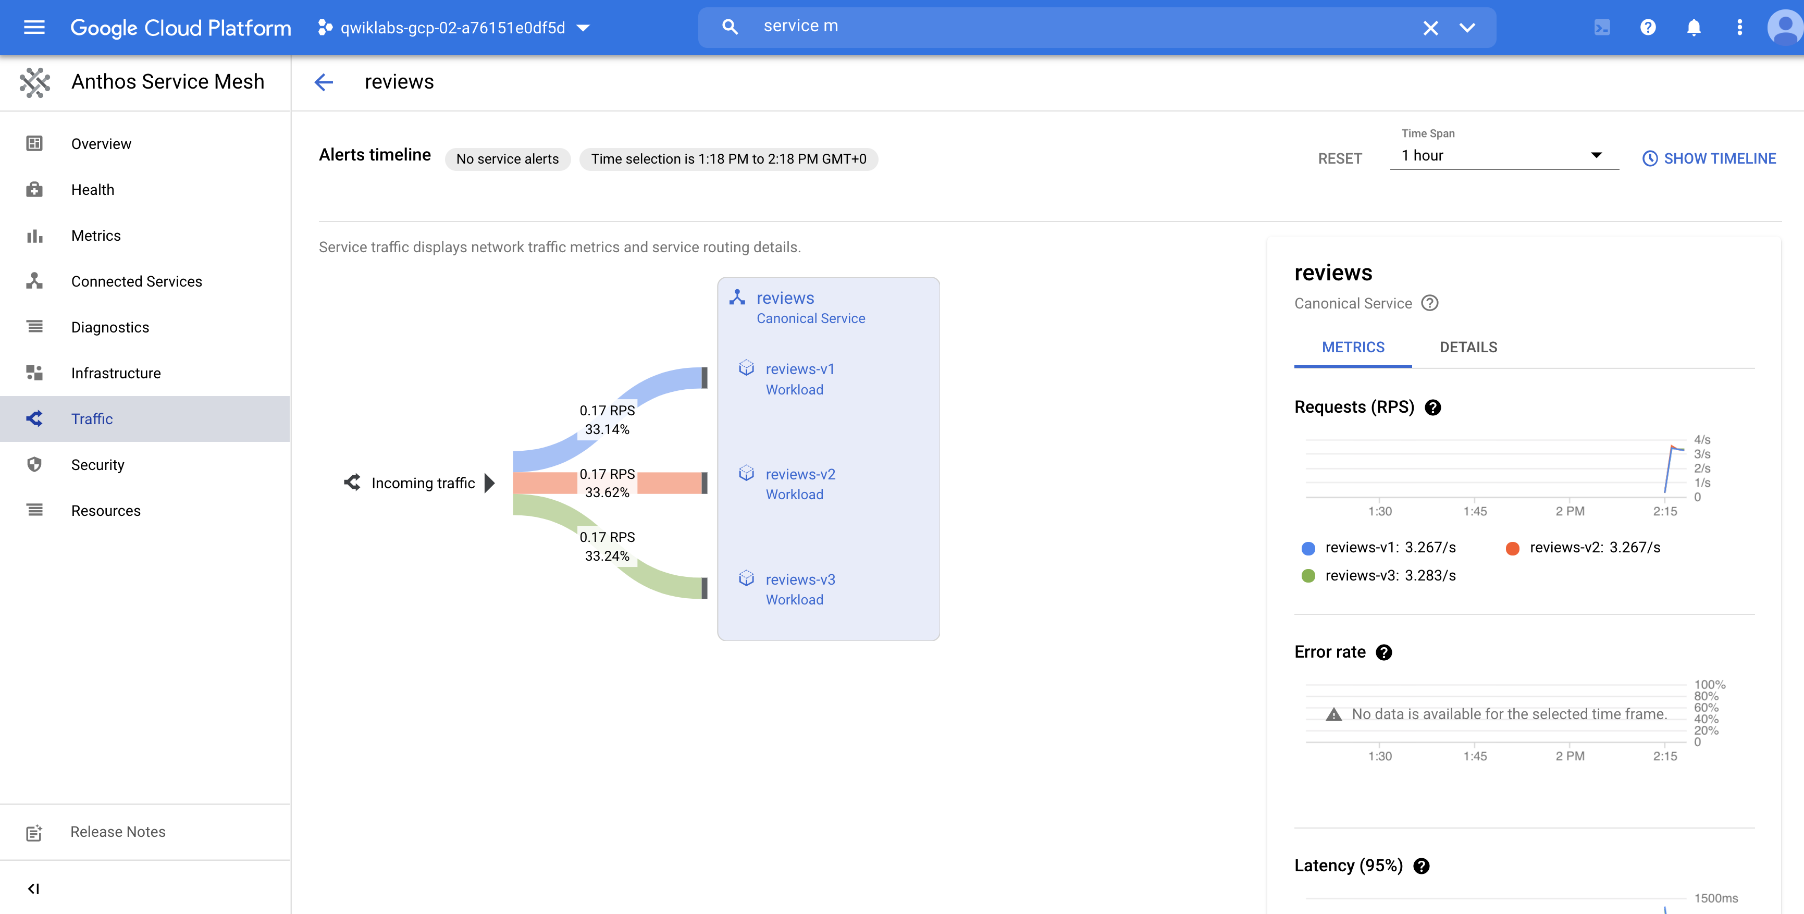Screen dimensions: 1804x914
Task: Click the Infrastructure blocks icon
Action: pyautogui.click(x=34, y=373)
